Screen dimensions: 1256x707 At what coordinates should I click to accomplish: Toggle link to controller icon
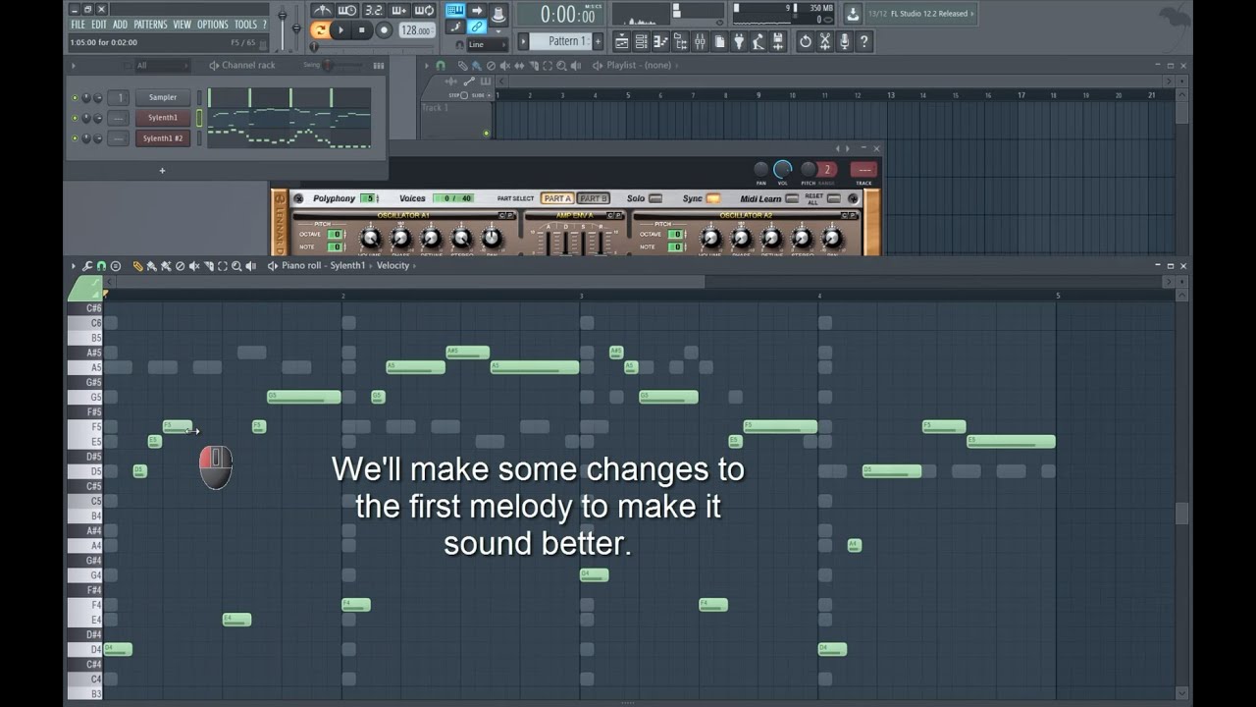click(476, 27)
